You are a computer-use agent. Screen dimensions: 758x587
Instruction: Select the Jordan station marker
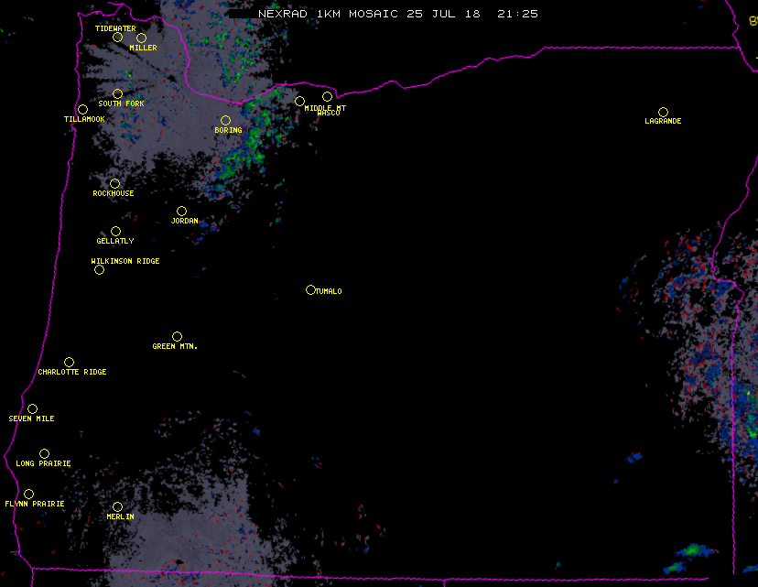pos(181,211)
